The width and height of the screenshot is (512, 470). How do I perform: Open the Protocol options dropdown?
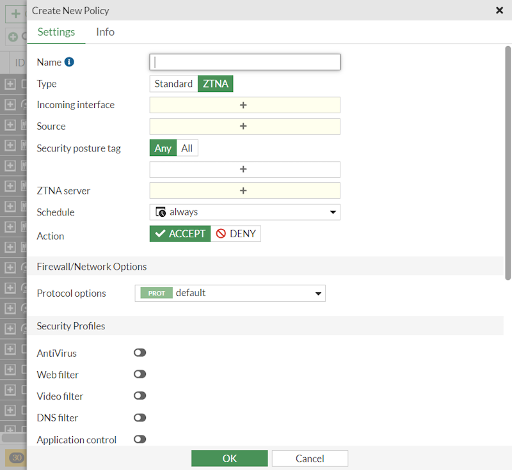(318, 293)
